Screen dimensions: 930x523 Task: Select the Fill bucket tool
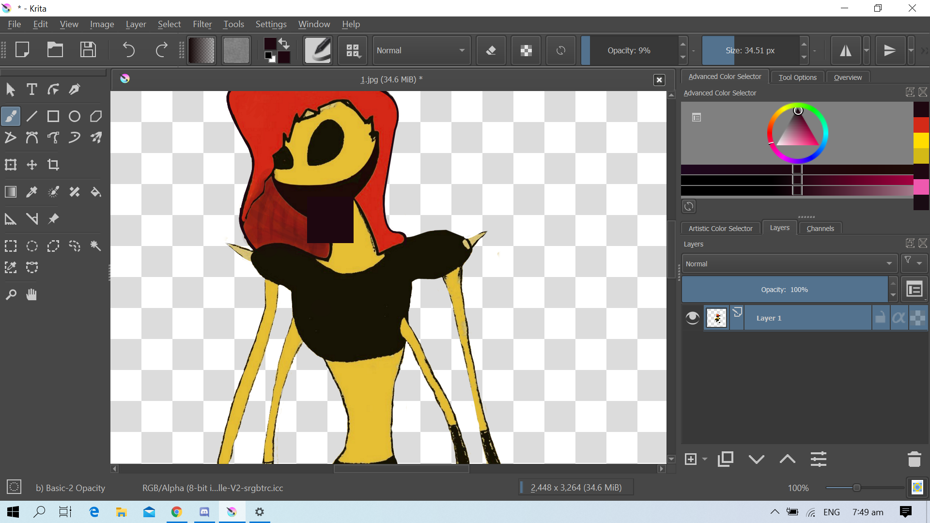96,192
